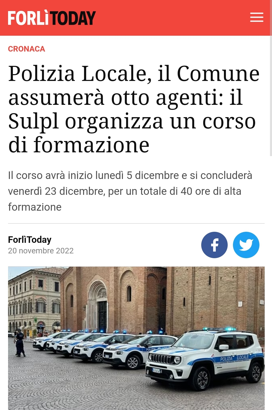Share the article on Twitter

pos(246,245)
